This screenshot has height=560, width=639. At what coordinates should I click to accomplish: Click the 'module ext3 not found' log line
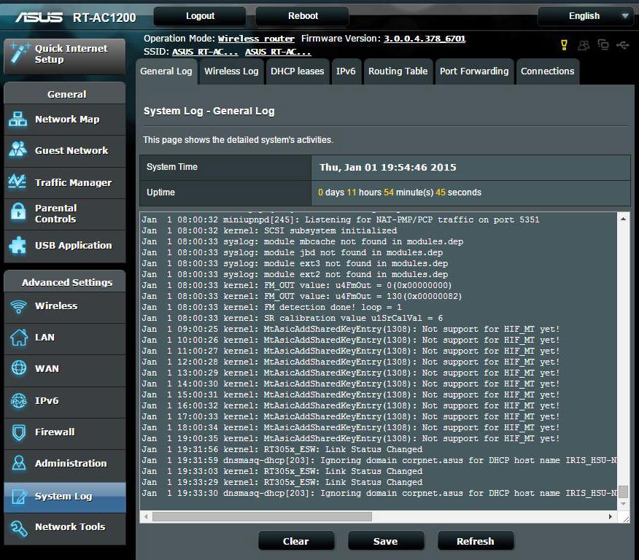pyautogui.click(x=295, y=263)
